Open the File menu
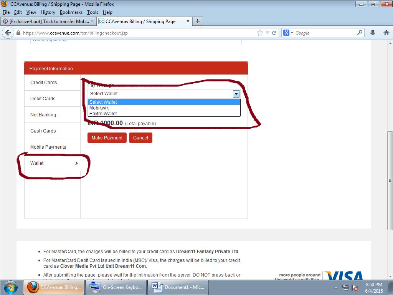393x295 pixels. tap(6, 12)
